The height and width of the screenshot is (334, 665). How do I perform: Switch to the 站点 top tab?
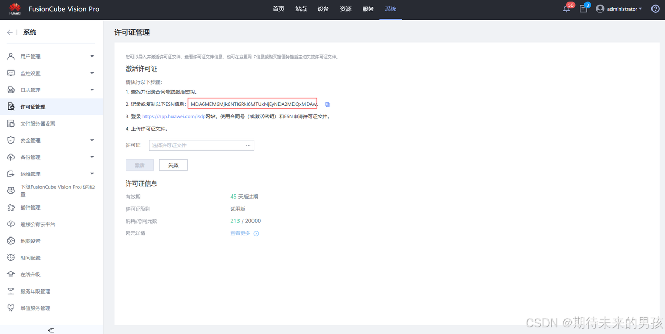[301, 9]
